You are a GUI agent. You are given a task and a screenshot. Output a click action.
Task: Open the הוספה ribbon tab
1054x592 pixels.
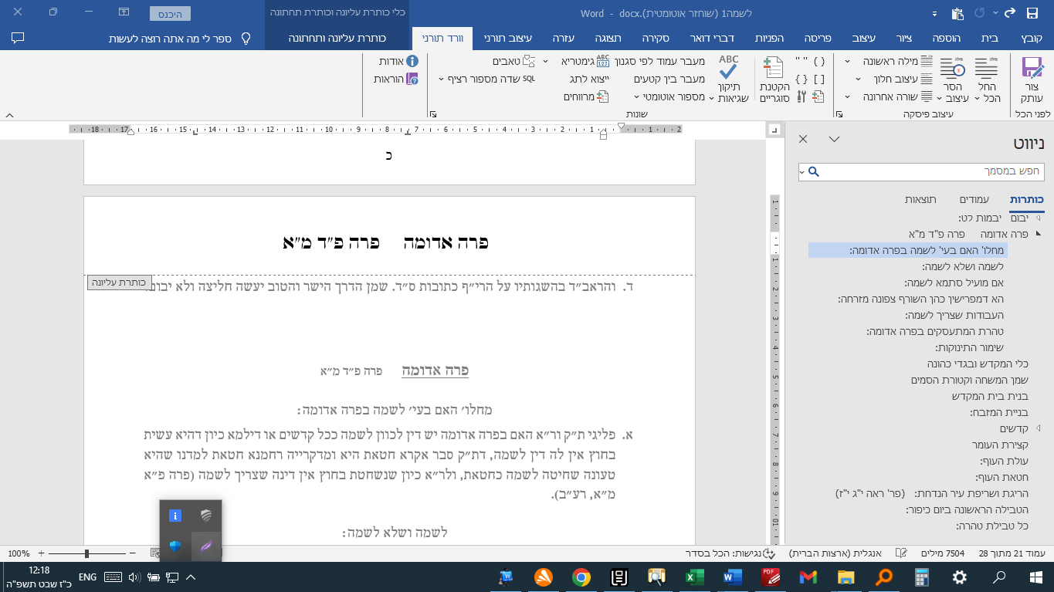(x=948, y=38)
